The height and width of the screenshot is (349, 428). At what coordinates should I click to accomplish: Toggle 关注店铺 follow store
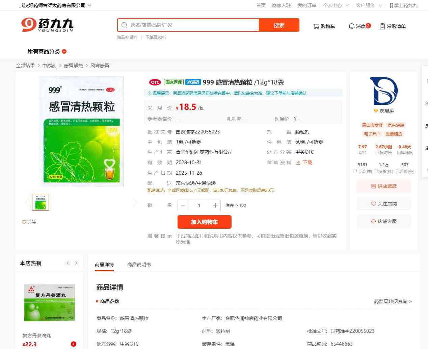(x=384, y=204)
